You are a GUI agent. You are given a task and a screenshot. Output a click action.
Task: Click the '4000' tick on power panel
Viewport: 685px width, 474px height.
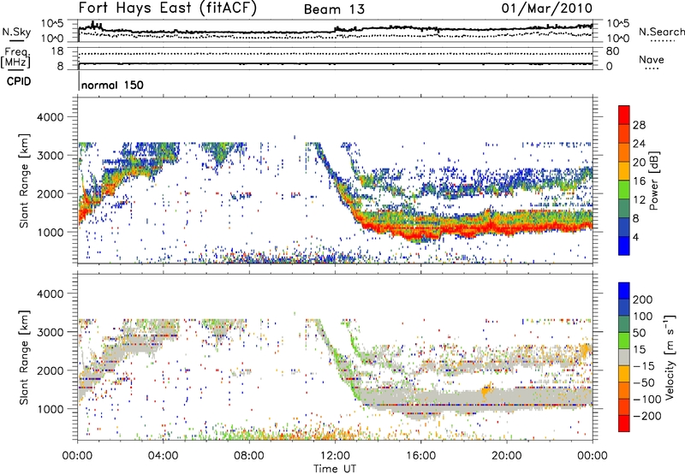click(50, 117)
